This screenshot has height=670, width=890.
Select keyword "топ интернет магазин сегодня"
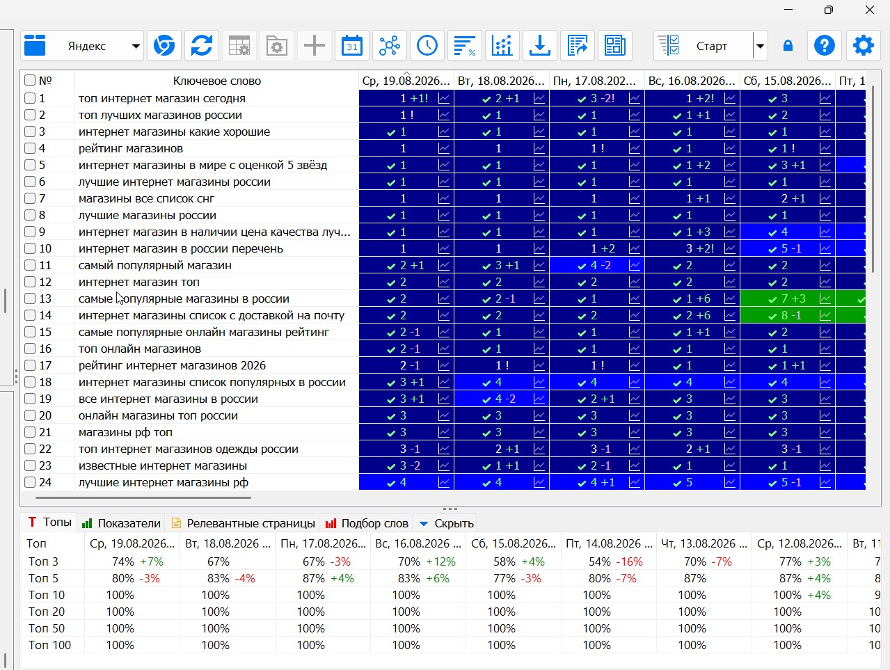pos(161,99)
